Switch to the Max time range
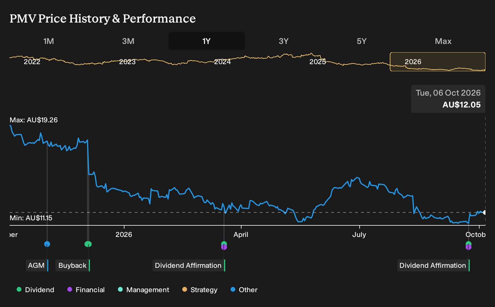 pos(443,41)
